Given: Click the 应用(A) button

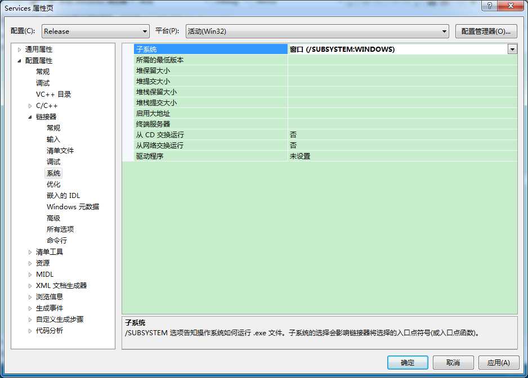Looking at the screenshot, I should tap(498, 362).
